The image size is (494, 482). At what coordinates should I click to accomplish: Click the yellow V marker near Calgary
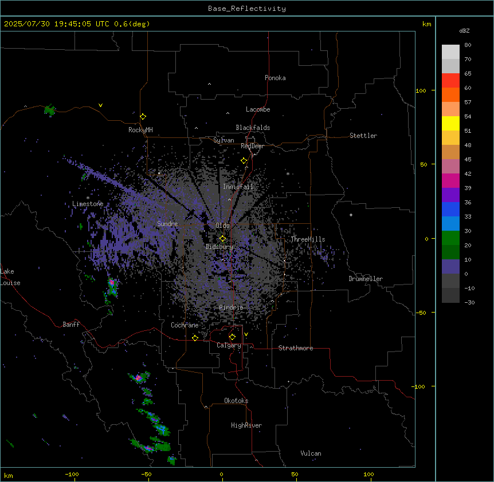(246, 334)
